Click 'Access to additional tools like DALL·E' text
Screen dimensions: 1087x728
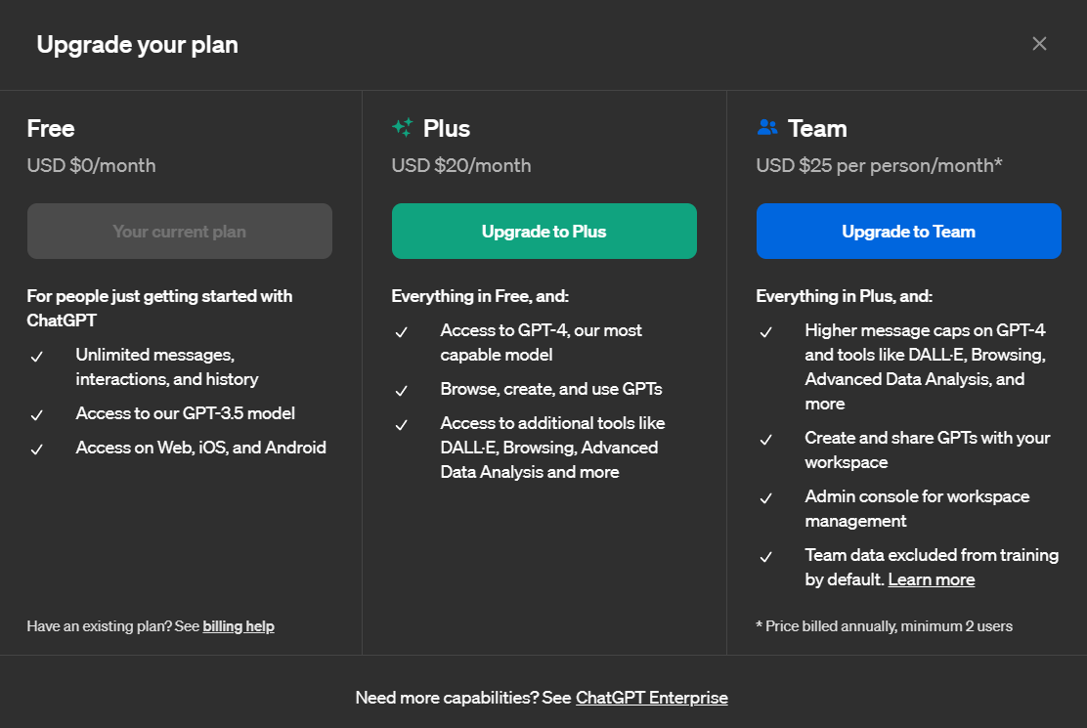pyautogui.click(x=552, y=448)
